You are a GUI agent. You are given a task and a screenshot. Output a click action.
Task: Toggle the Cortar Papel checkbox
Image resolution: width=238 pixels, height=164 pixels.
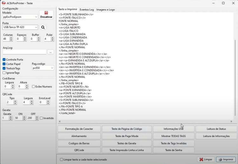point(4,64)
